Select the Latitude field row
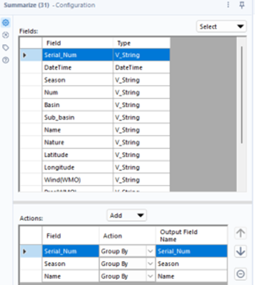 (95, 155)
